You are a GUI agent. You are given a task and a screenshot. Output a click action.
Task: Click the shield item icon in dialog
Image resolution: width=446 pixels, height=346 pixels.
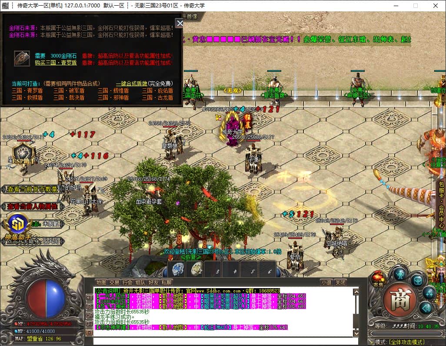22,59
